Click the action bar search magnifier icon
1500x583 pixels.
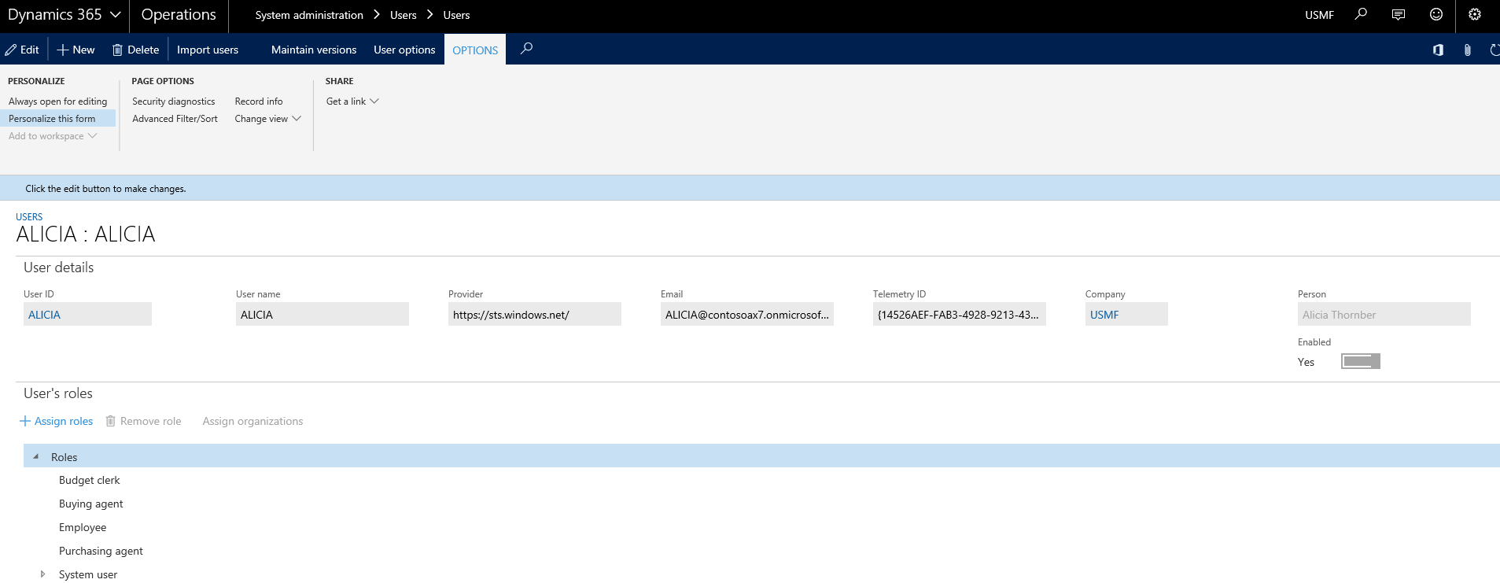pyautogui.click(x=526, y=49)
